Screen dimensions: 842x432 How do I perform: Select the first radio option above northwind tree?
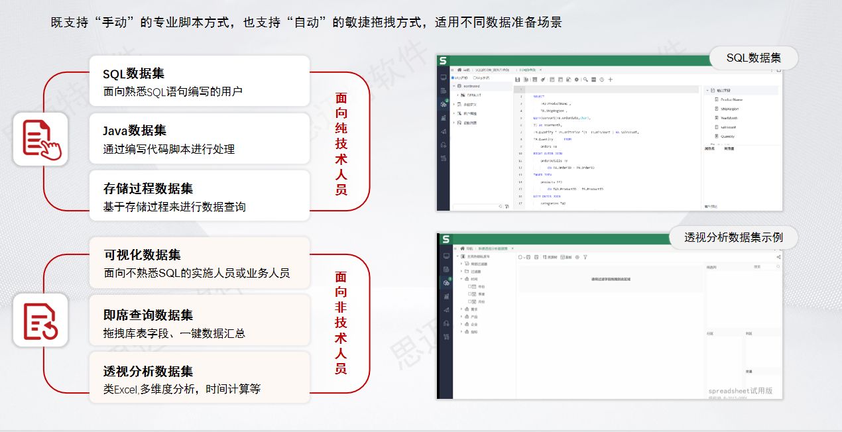(x=453, y=78)
